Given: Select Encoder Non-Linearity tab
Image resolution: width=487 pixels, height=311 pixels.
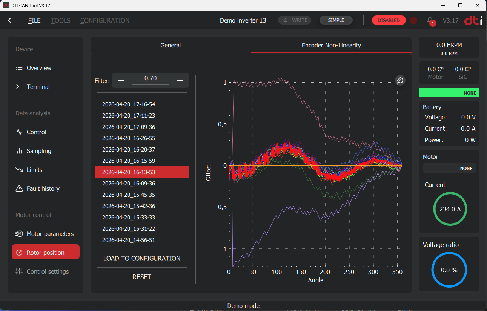Looking at the screenshot, I should click(x=331, y=46).
